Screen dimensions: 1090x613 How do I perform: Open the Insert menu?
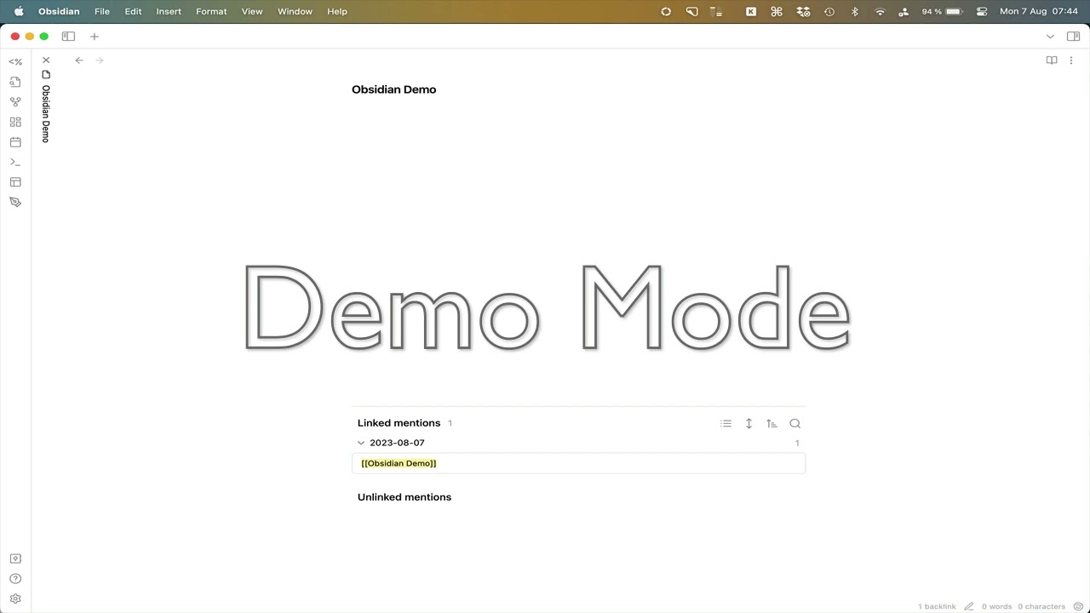[169, 11]
